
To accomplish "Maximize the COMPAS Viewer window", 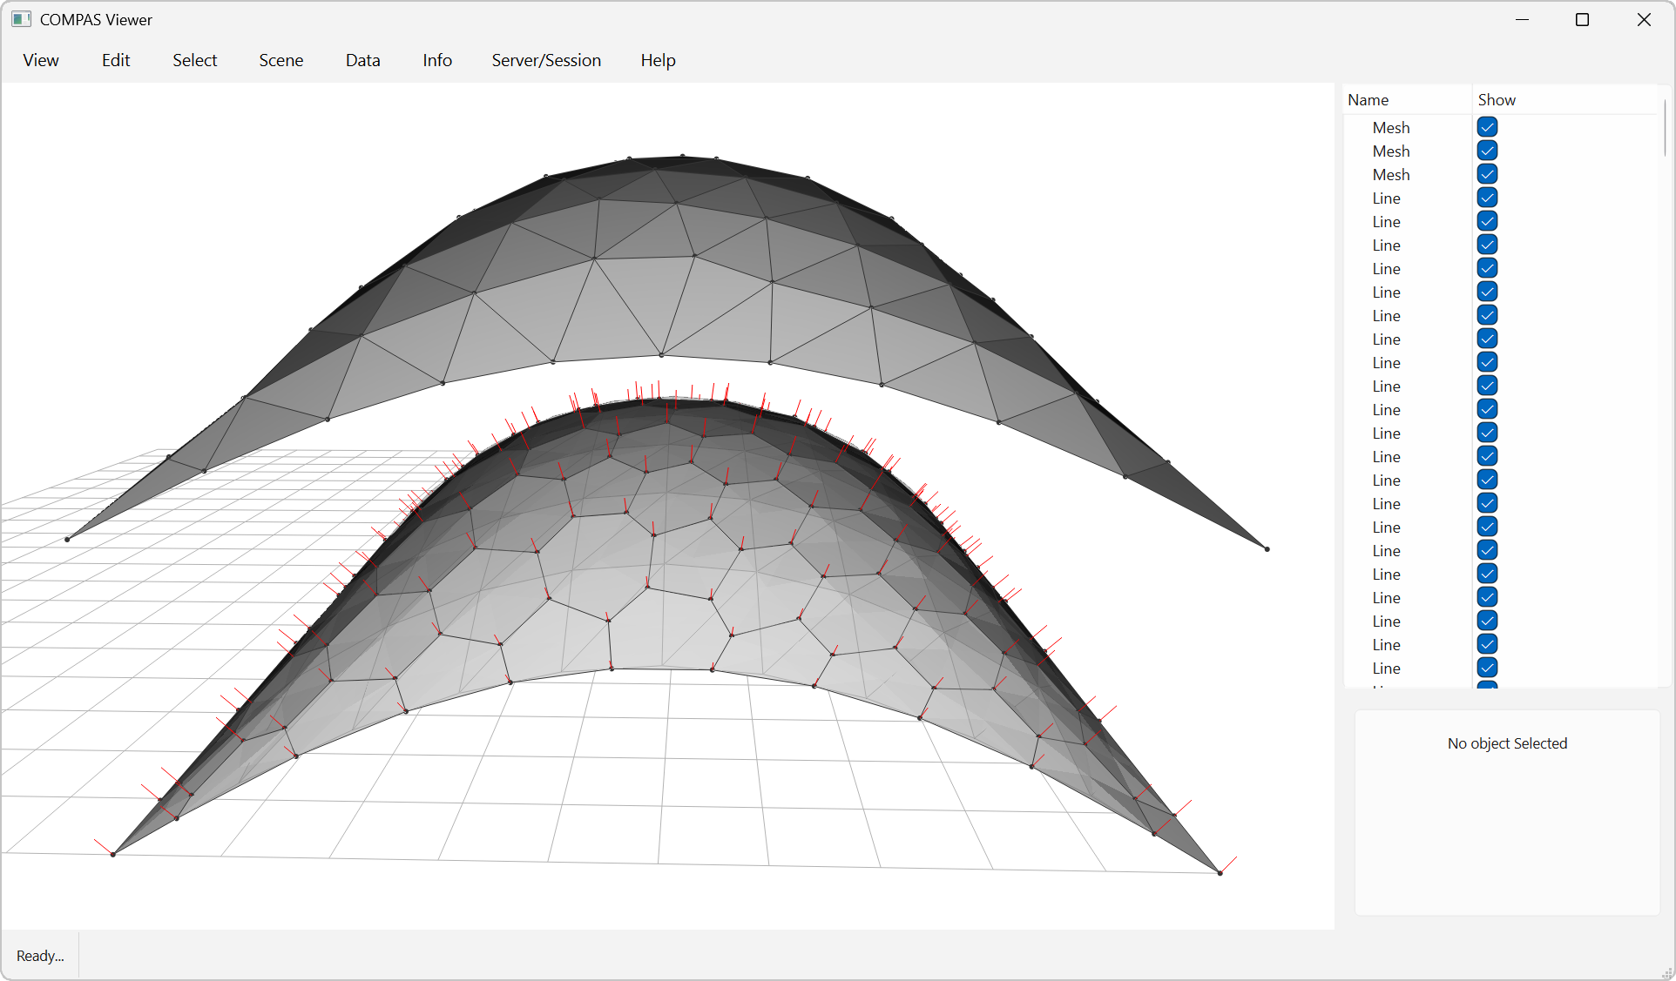I will coord(1582,19).
